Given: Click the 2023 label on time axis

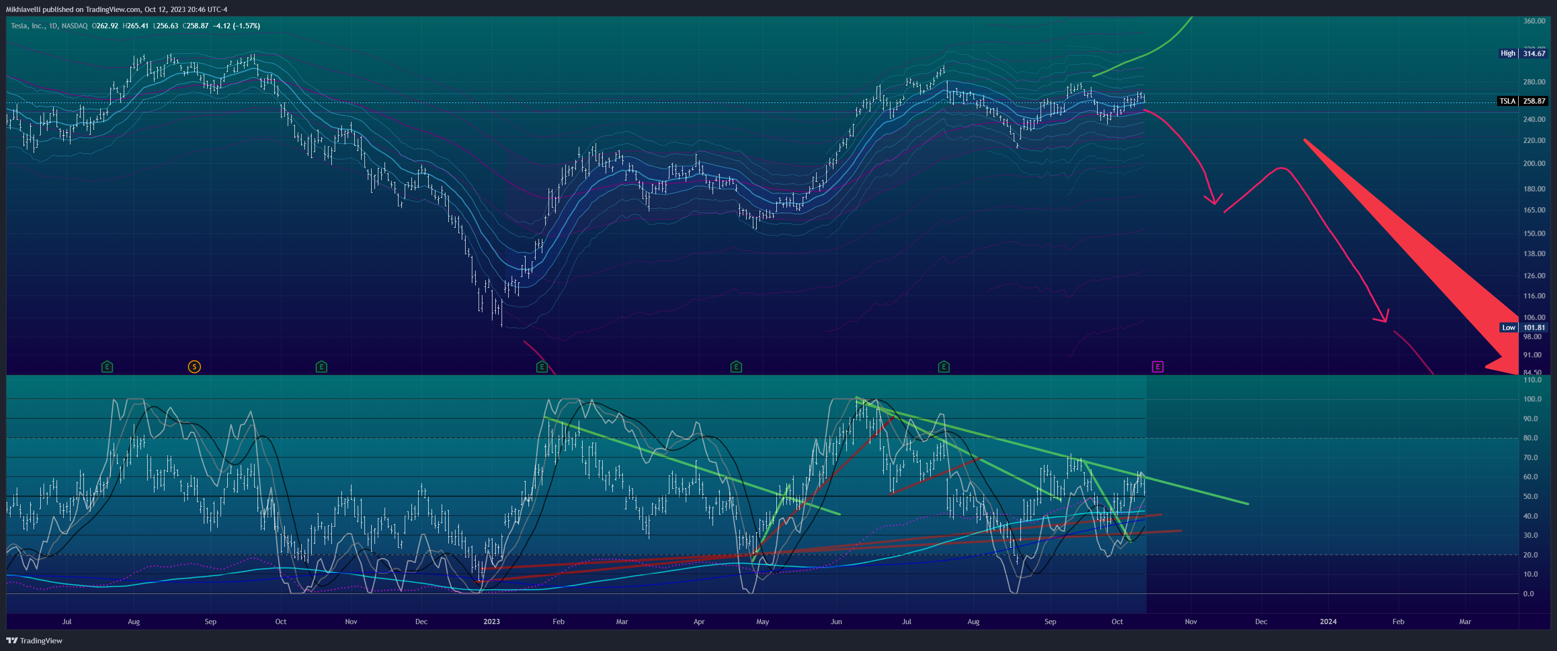Looking at the screenshot, I should [492, 621].
